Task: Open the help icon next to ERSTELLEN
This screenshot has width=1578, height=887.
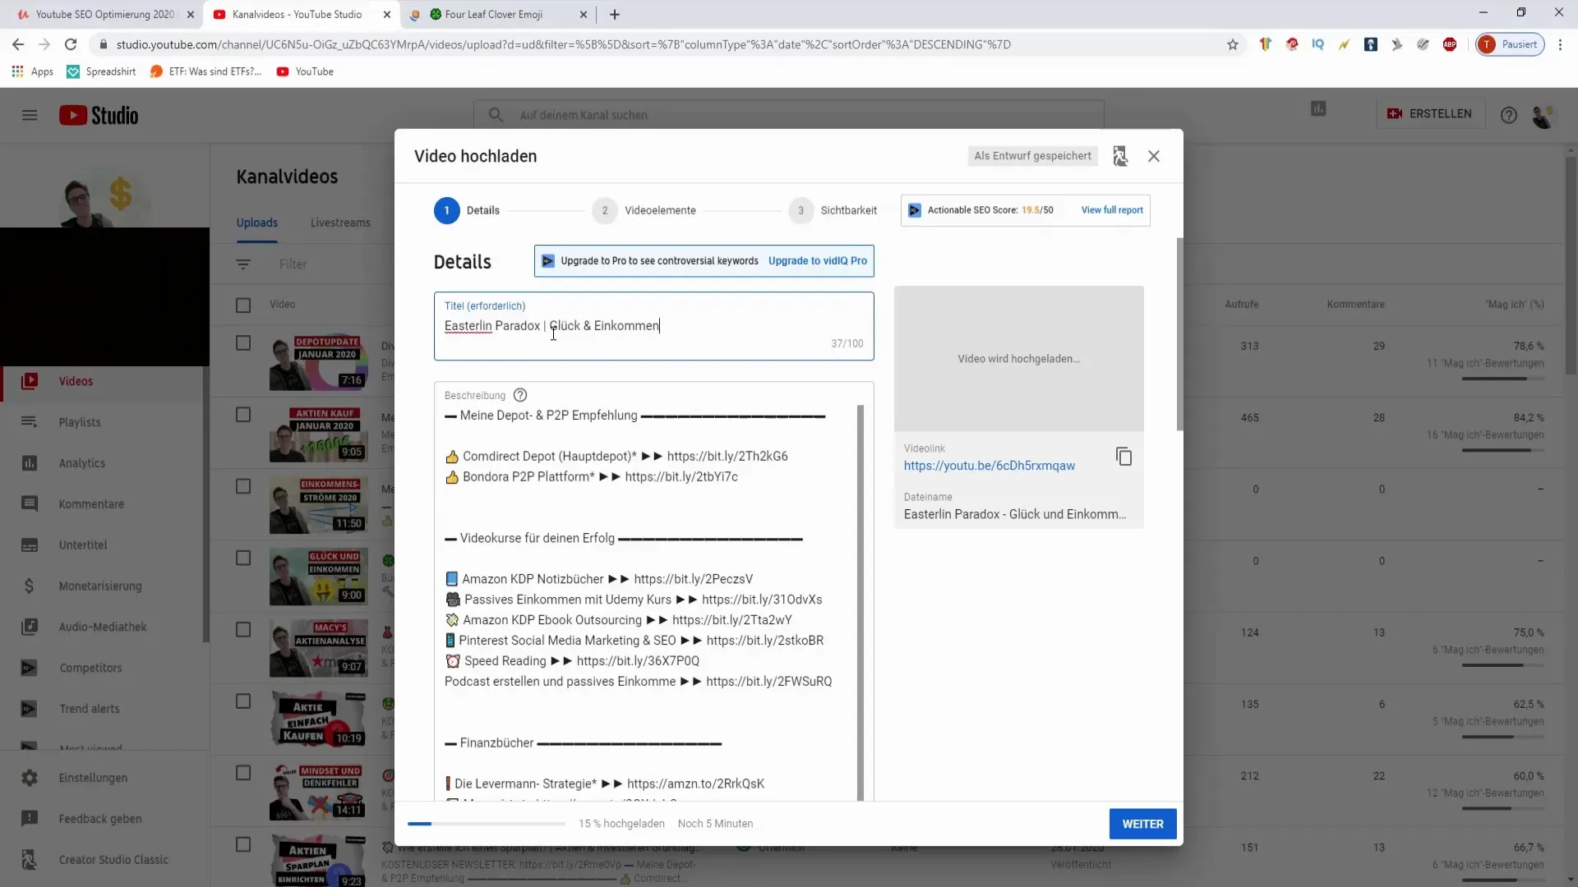Action: click(1509, 115)
